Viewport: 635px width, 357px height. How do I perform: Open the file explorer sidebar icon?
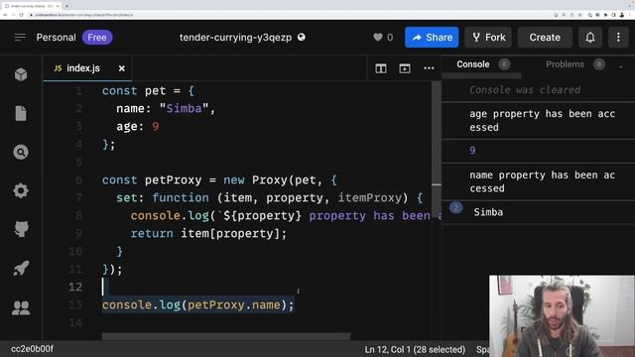click(21, 113)
